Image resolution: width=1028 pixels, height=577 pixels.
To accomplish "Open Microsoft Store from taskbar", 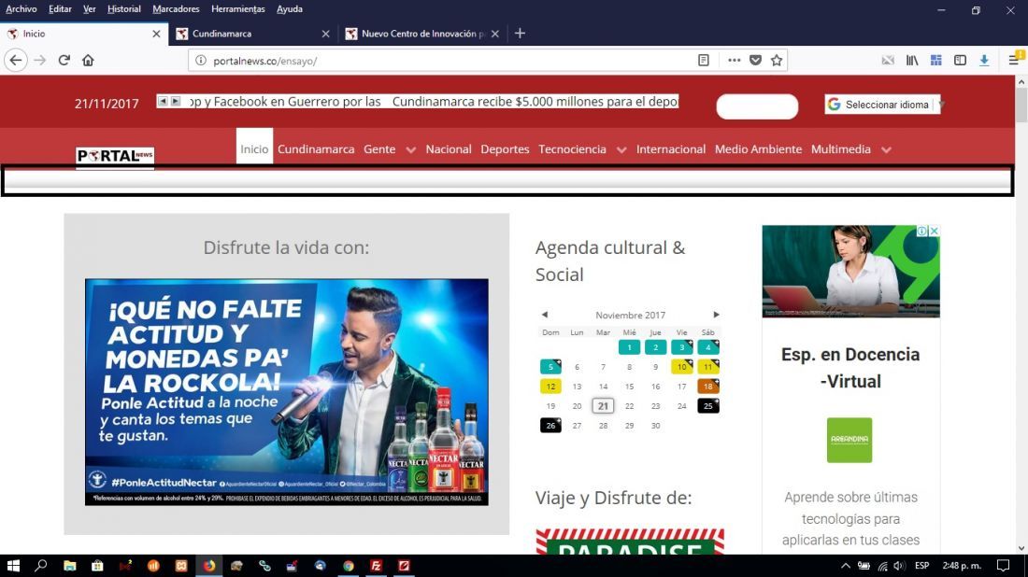I will click(x=97, y=566).
